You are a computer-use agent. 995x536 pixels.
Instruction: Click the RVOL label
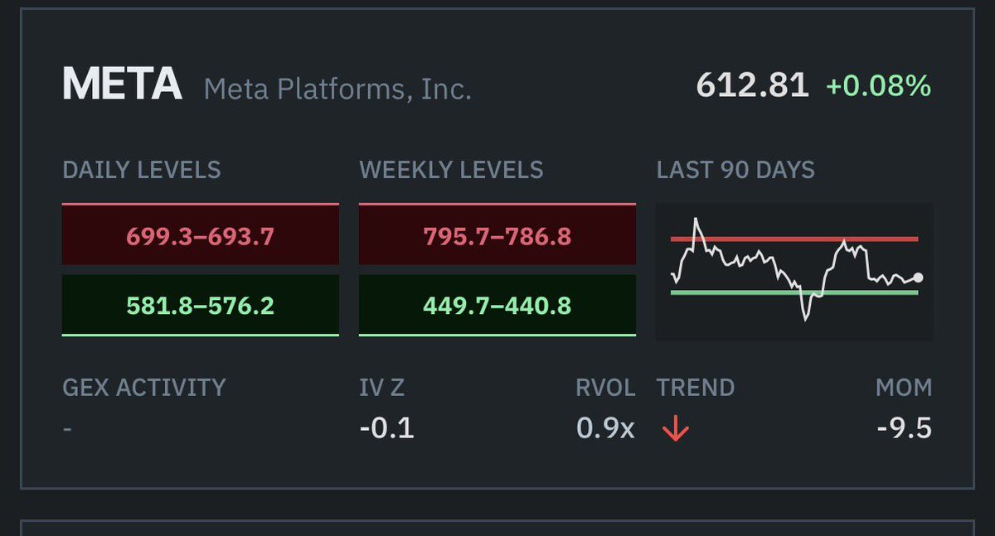click(x=606, y=387)
